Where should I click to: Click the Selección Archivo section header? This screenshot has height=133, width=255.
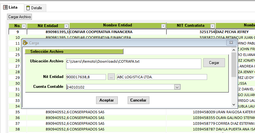pos(74,52)
